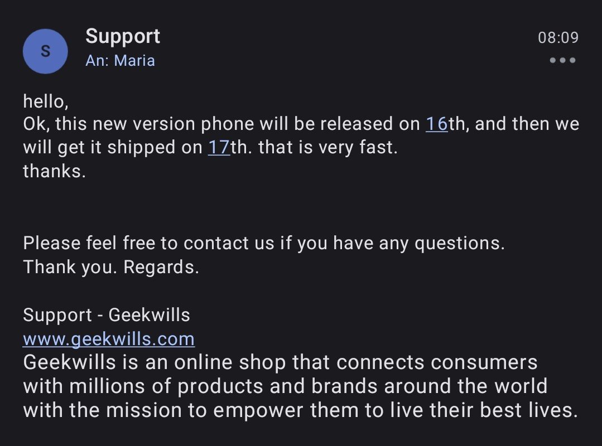Viewport: 602px width, 446px height.
Task: Click the sender name Support
Action: [x=123, y=36]
